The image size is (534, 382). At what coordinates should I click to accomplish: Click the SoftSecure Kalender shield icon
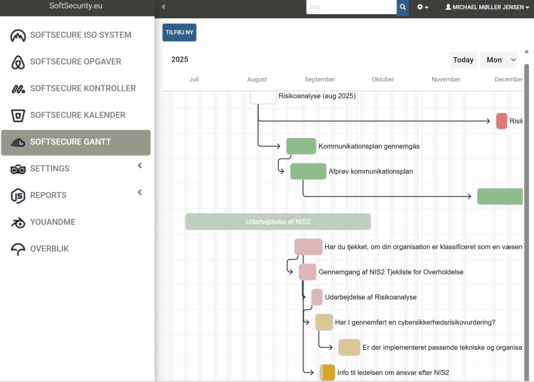pyautogui.click(x=18, y=115)
